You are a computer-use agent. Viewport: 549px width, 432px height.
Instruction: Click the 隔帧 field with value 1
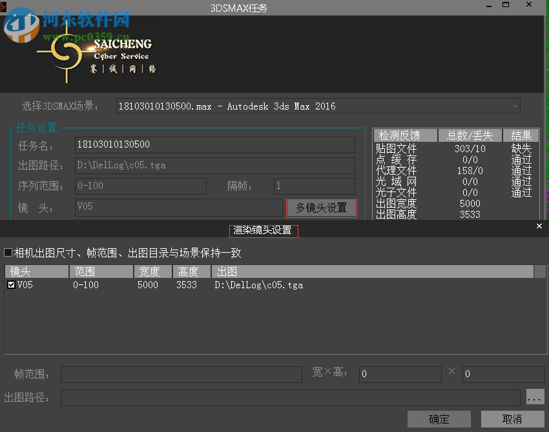click(x=314, y=186)
